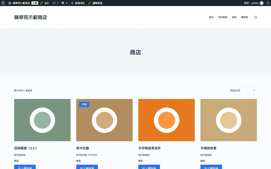Open the 自訂 customizer
This screenshot has height=169, width=271.
45,3
